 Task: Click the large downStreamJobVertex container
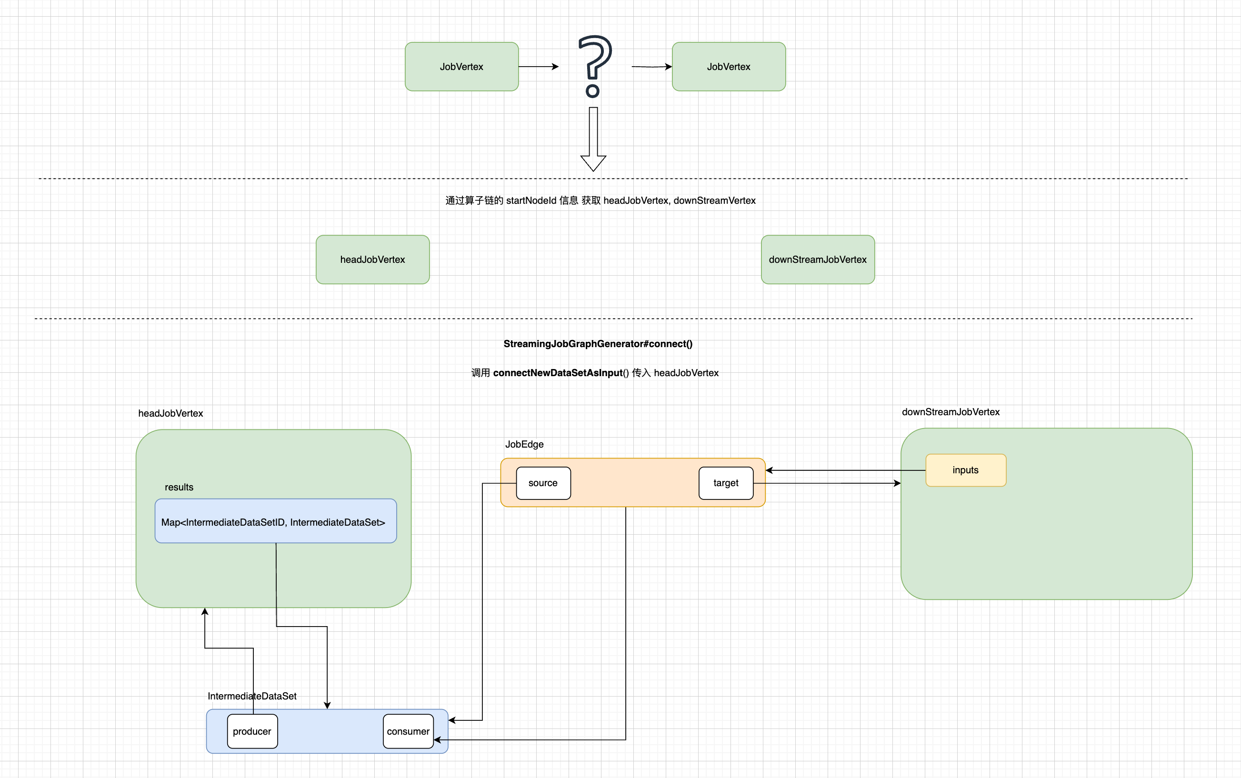(x=1046, y=546)
